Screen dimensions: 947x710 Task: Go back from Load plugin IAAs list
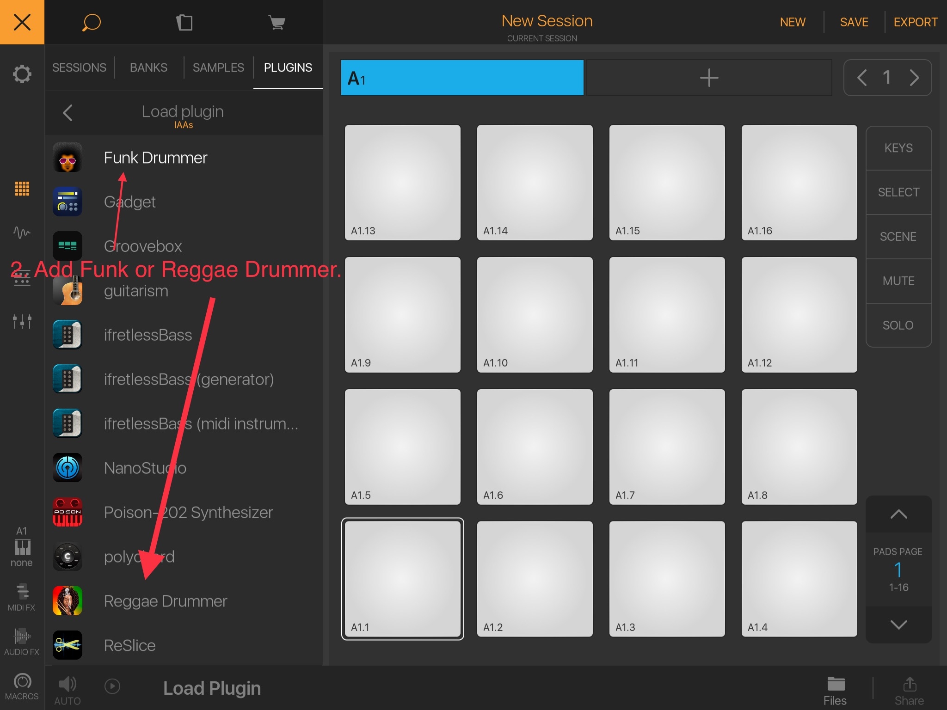68,112
